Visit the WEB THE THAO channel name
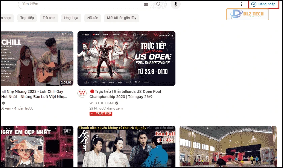The image size is (283, 168). (x=102, y=103)
